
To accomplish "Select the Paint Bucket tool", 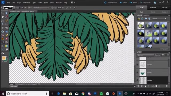I will (x=3, y=46).
